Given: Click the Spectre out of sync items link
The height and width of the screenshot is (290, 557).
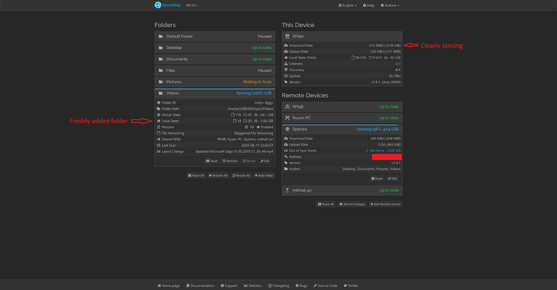Looking at the screenshot, I should [383, 151].
